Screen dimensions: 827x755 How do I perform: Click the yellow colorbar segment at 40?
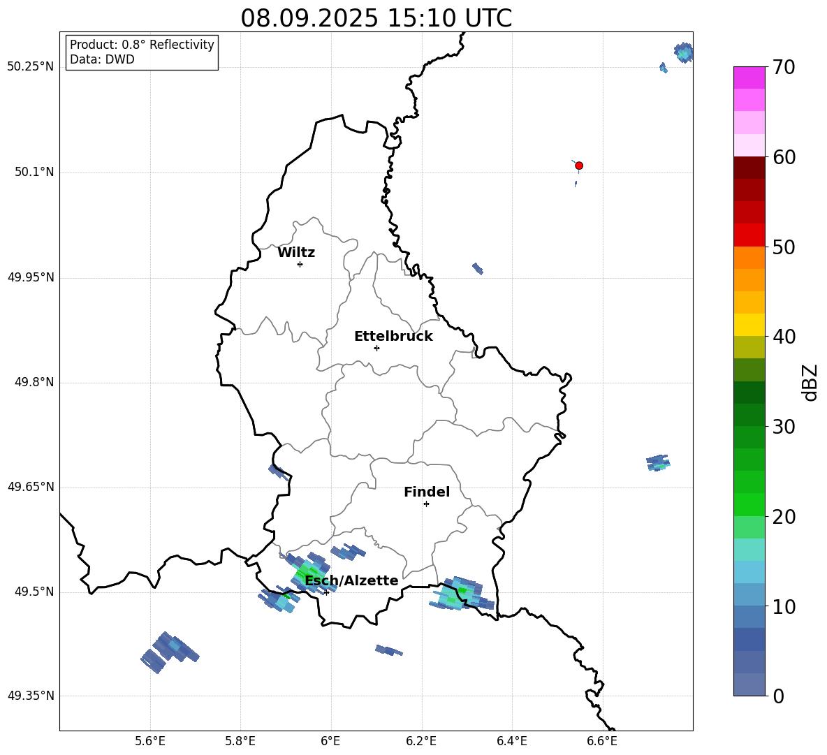click(749, 325)
